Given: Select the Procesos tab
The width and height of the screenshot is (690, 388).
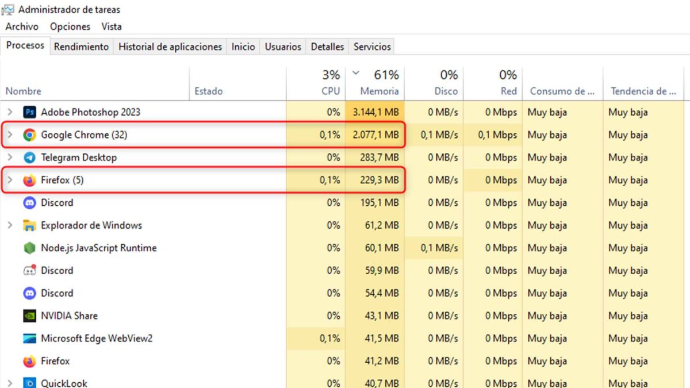Looking at the screenshot, I should [25, 45].
